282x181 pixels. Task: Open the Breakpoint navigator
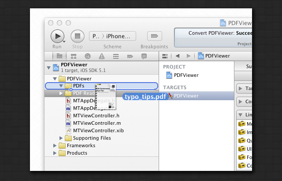pos(130,57)
